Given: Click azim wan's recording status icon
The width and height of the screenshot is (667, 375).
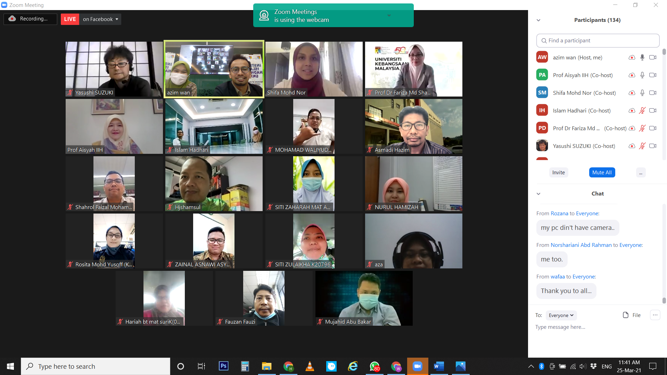Looking at the screenshot, I should pos(632,58).
